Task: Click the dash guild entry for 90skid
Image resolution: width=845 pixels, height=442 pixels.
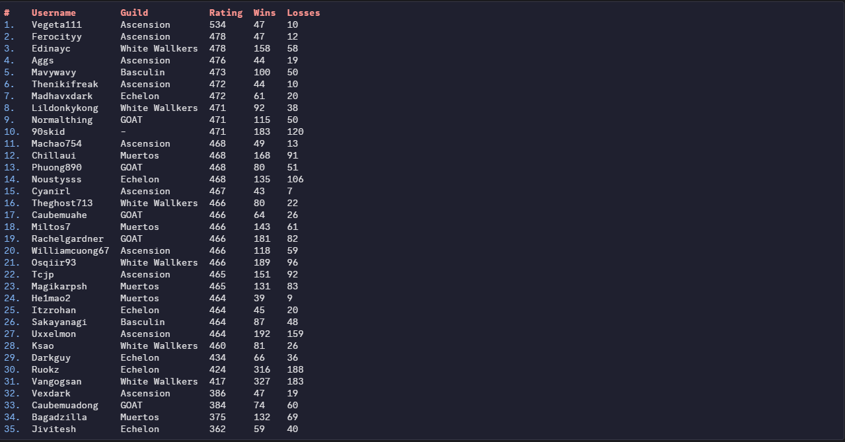Action: click(x=123, y=131)
